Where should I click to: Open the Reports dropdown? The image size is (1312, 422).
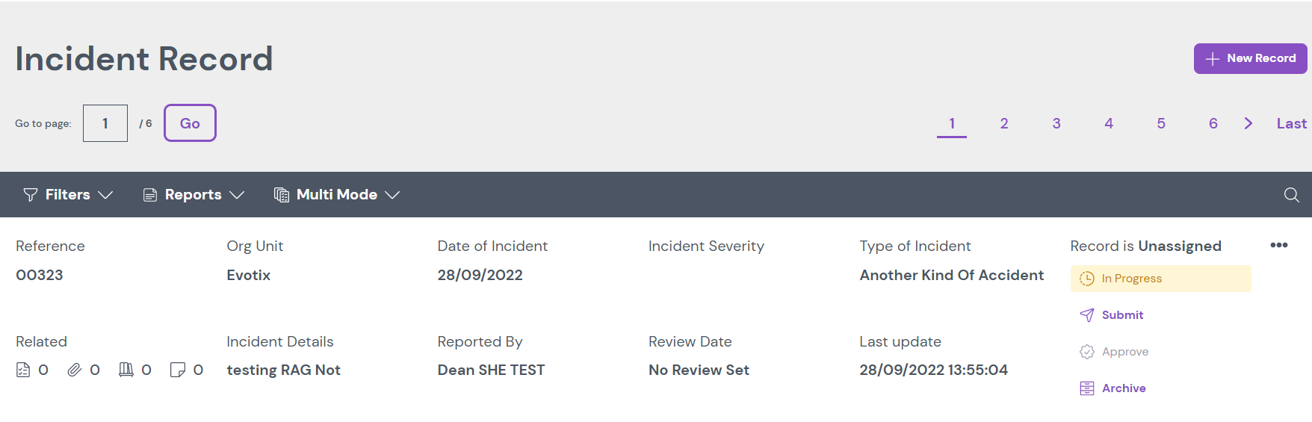(194, 195)
